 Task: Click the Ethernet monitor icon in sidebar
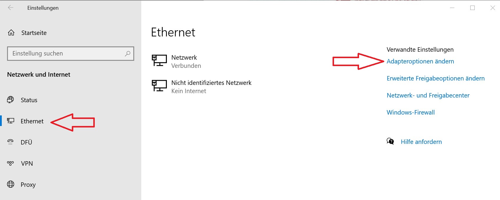click(x=11, y=121)
